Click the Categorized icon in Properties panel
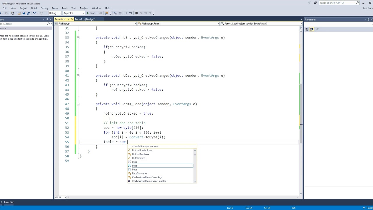373x210 pixels. click(307, 29)
